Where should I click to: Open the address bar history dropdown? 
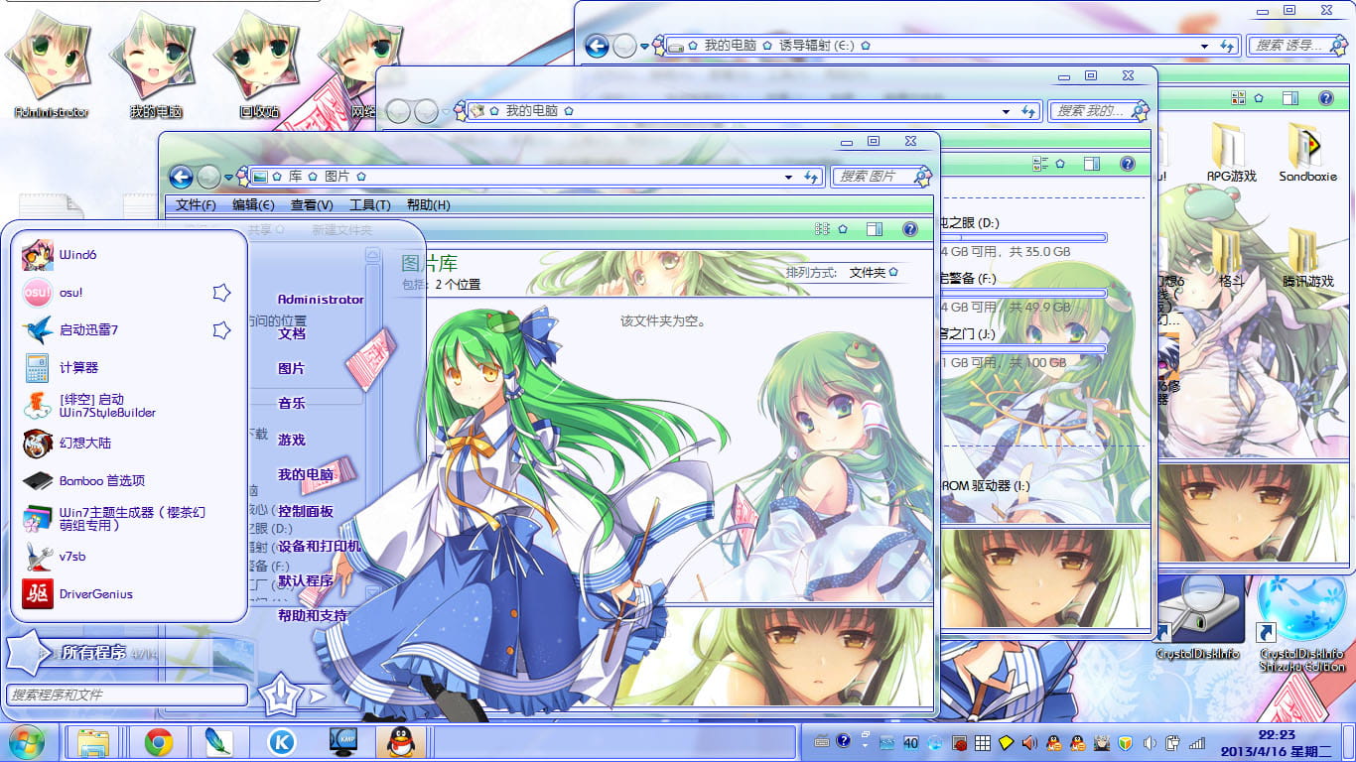point(788,175)
